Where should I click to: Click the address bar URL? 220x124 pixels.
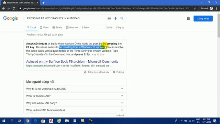pos(107,8)
